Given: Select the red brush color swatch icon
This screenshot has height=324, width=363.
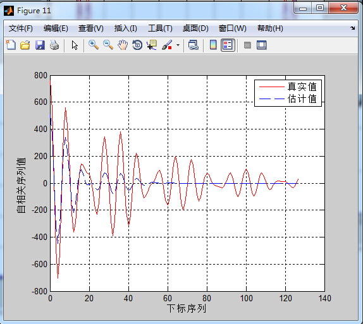Looking at the screenshot, I should (x=167, y=45).
